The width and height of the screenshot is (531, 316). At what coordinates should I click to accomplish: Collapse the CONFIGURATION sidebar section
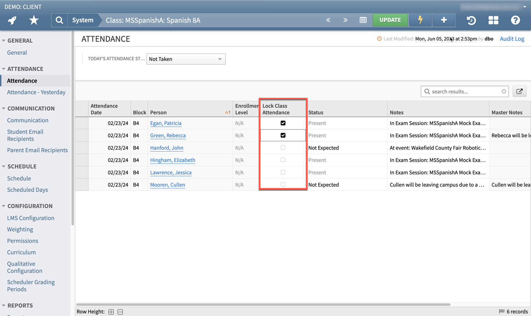pos(3,206)
